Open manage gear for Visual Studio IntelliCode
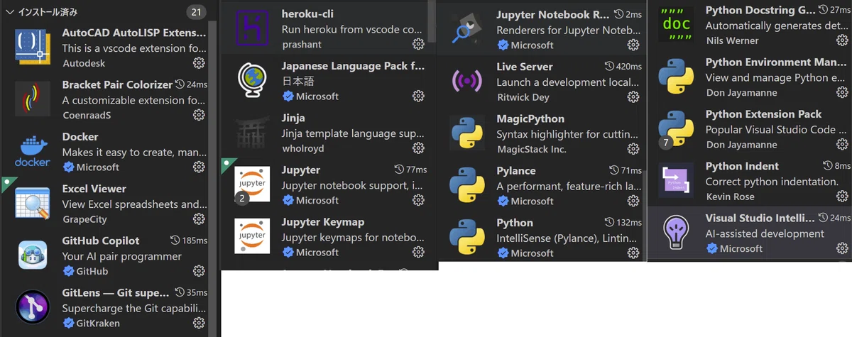This screenshot has width=852, height=337. pyautogui.click(x=842, y=248)
